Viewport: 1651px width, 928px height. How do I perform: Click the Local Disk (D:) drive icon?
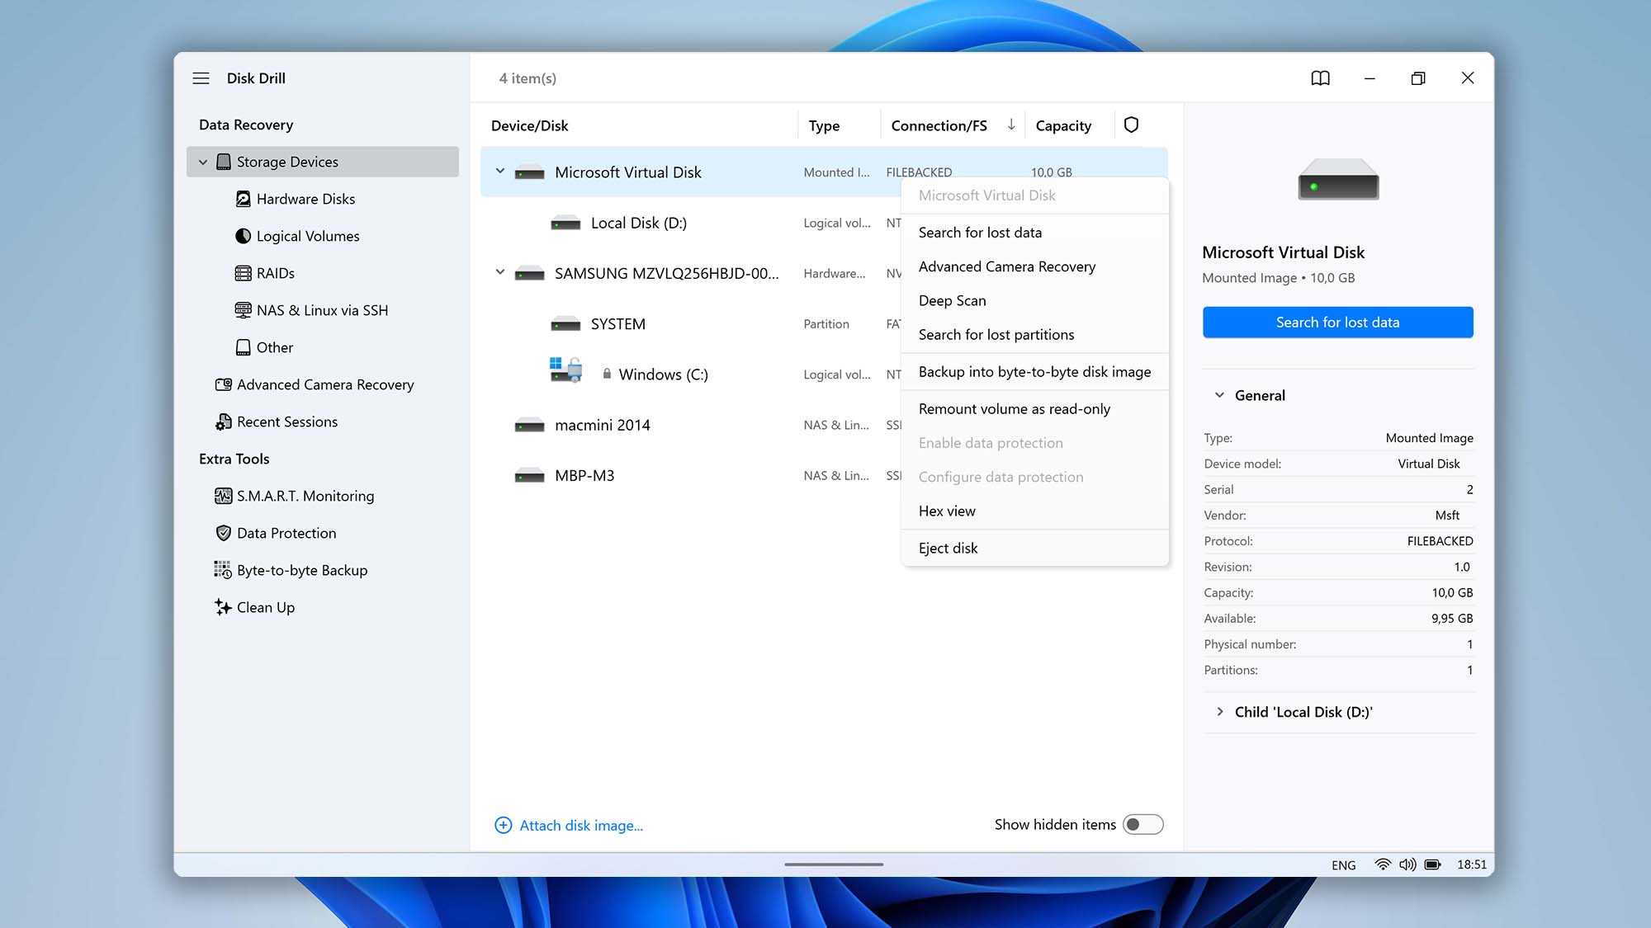pos(565,223)
